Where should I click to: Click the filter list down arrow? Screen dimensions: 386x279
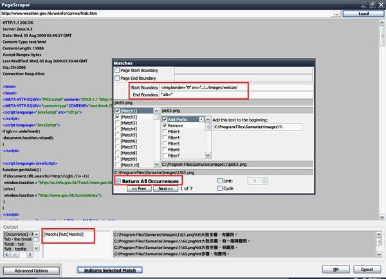tap(208, 155)
